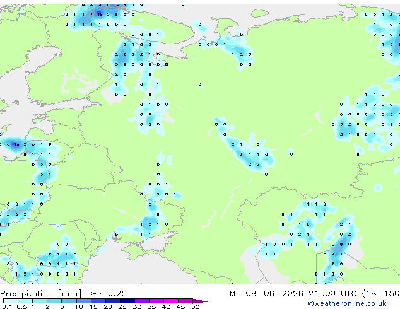Open the weatheronline.co.uk copyright link
400x309 pixels.
pyautogui.click(x=346, y=303)
